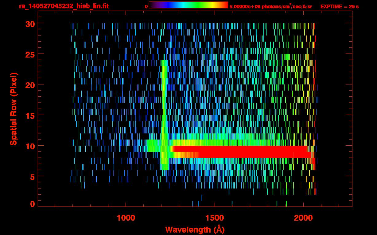The image size is (377, 235).
Task: Click the EXPTIME = 29 s text
Action: click(x=340, y=6)
